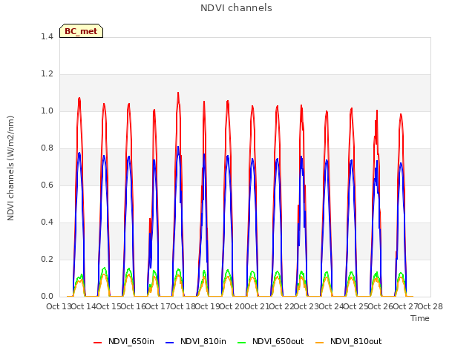Viewport: 475px width, 356px height.
Task: Click the NDVI channels chart title
Action: coord(236,8)
